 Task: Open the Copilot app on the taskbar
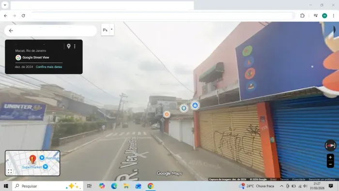102,186
